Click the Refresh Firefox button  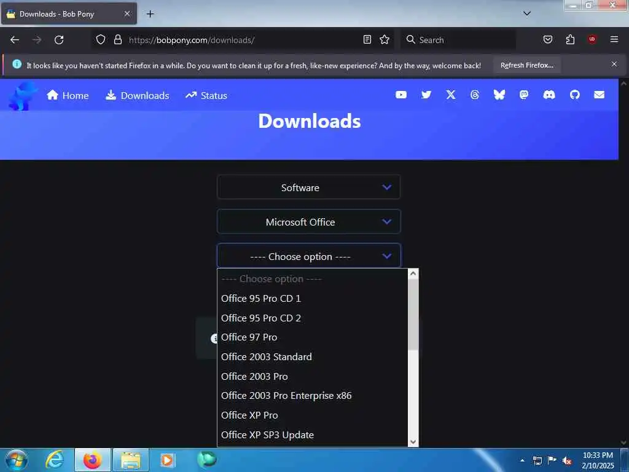[x=526, y=65]
